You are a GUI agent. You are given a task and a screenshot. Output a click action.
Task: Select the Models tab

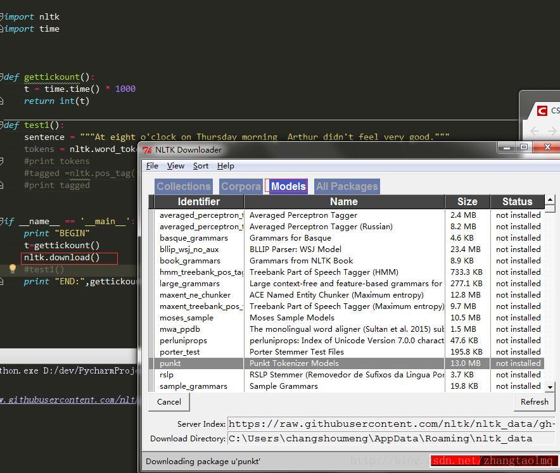[x=288, y=186]
